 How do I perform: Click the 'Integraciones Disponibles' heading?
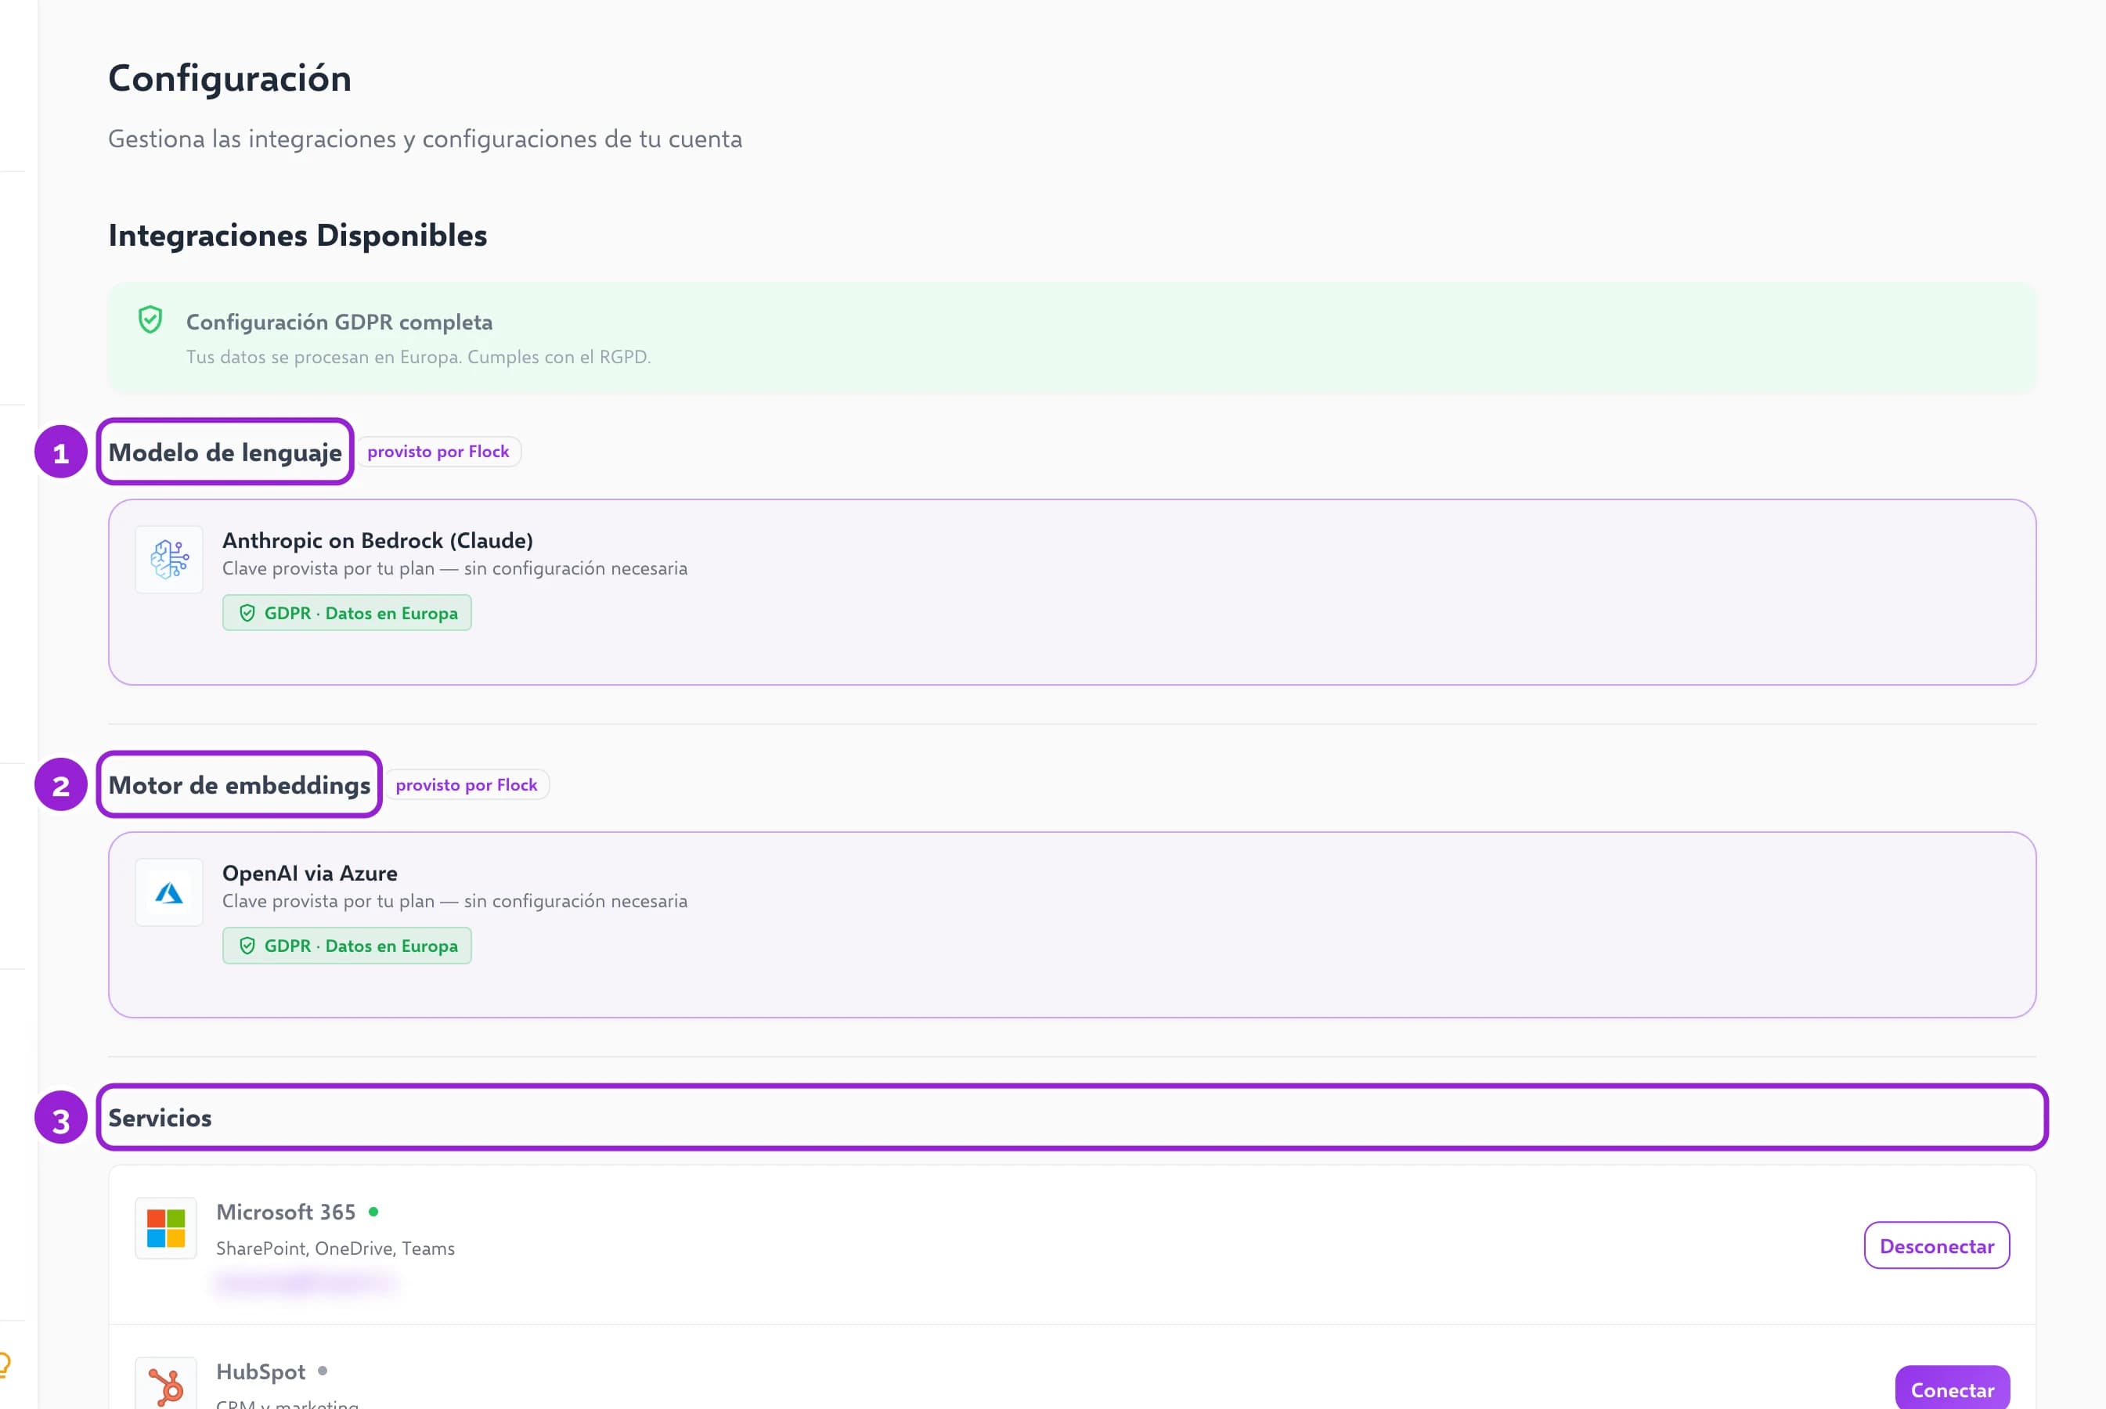[298, 235]
